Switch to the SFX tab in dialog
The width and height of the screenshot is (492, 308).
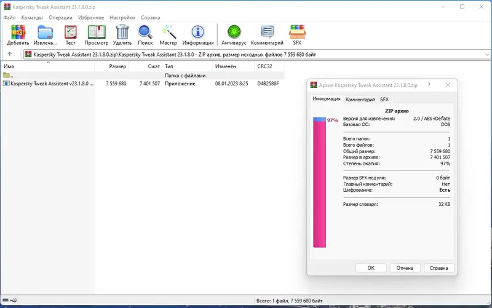384,100
